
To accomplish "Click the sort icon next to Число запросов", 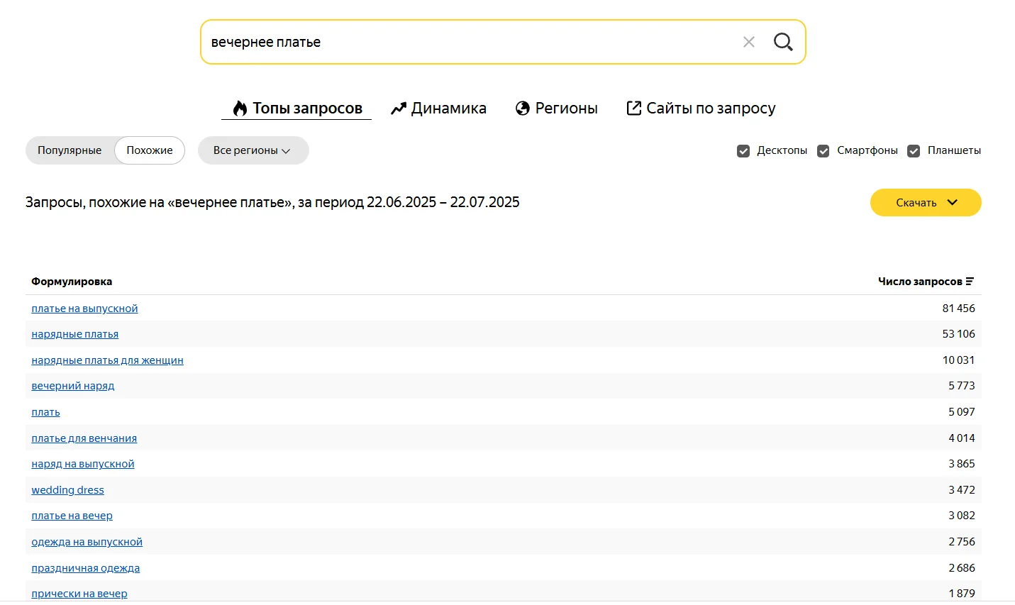I will 970,282.
